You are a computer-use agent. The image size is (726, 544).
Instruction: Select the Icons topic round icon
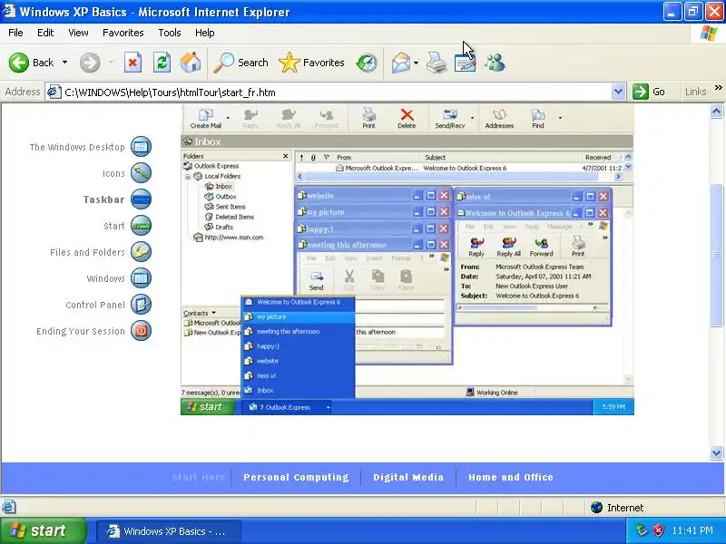(141, 173)
